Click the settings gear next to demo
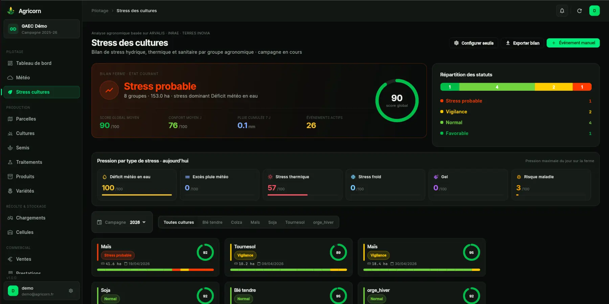This screenshot has height=304, width=609. 71,290
